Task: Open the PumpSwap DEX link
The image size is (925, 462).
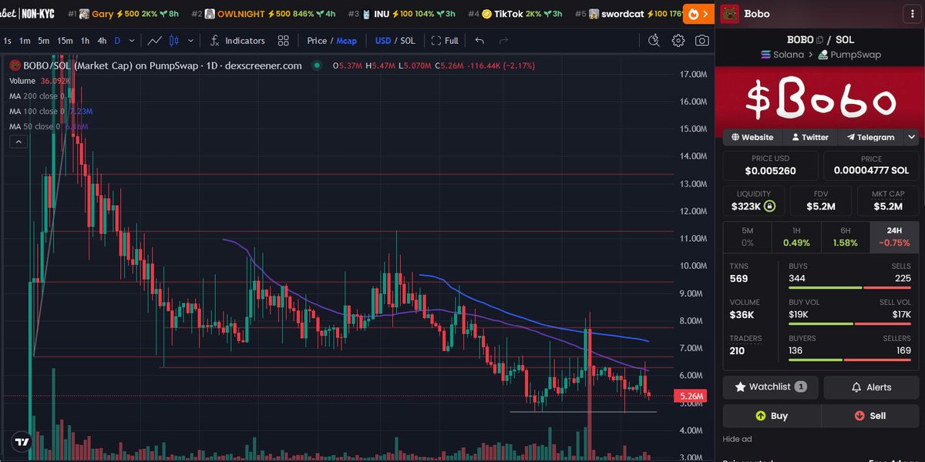Action: 849,55
